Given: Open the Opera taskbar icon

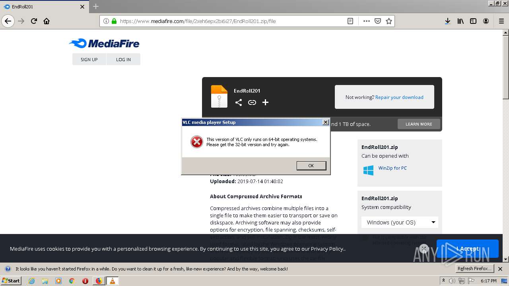Looking at the screenshot, I should [x=85, y=281].
